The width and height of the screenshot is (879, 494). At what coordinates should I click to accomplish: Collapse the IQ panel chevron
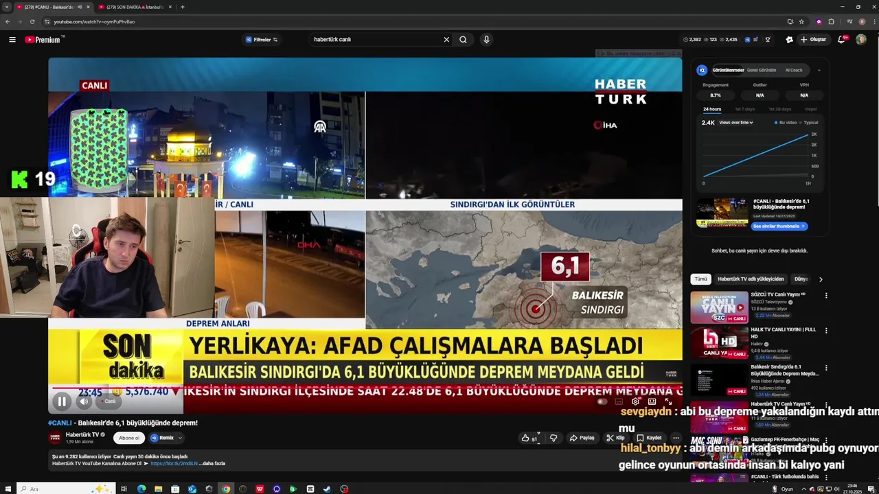point(819,70)
